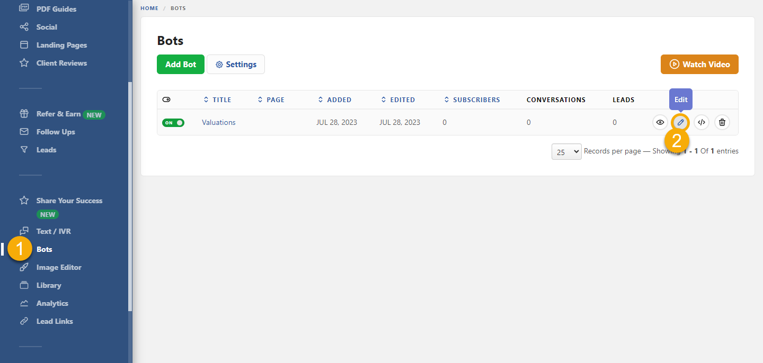Open bot Settings with the gear button
Viewport: 763px width, 363px height.
click(236, 65)
